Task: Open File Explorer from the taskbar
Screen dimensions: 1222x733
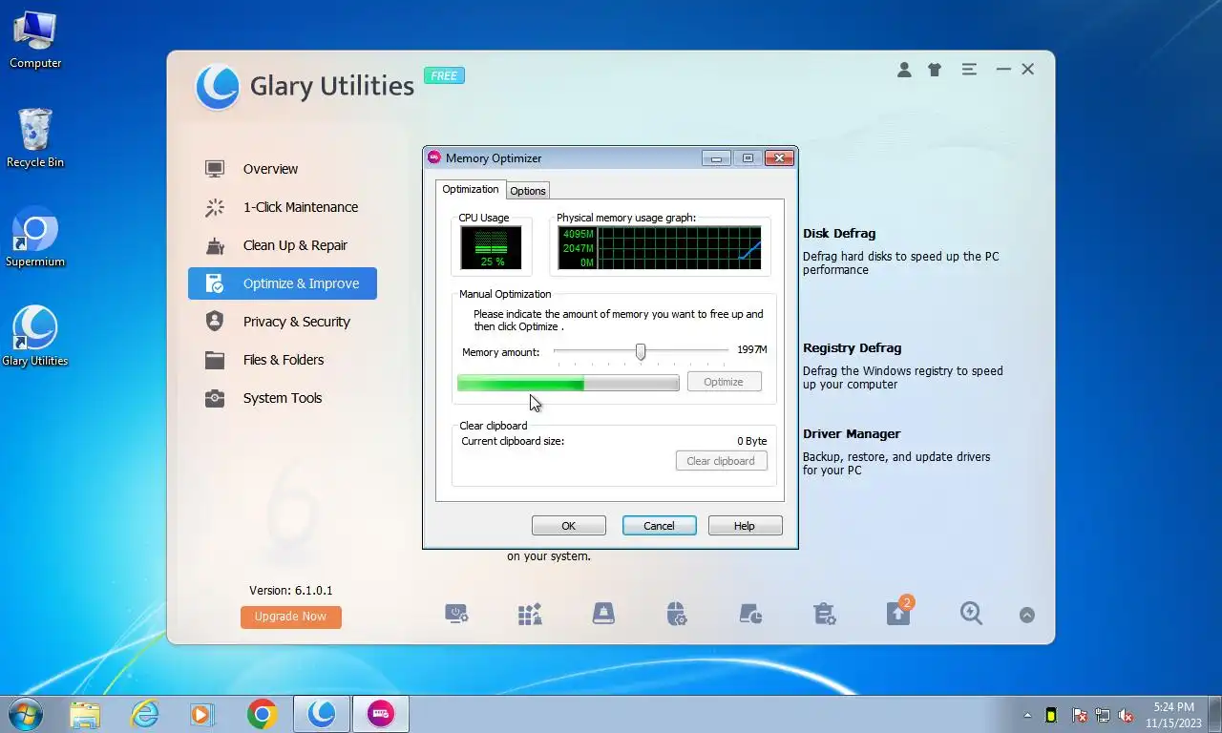Action: click(85, 714)
